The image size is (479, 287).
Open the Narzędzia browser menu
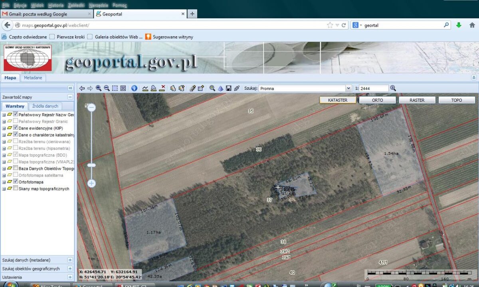(99, 6)
